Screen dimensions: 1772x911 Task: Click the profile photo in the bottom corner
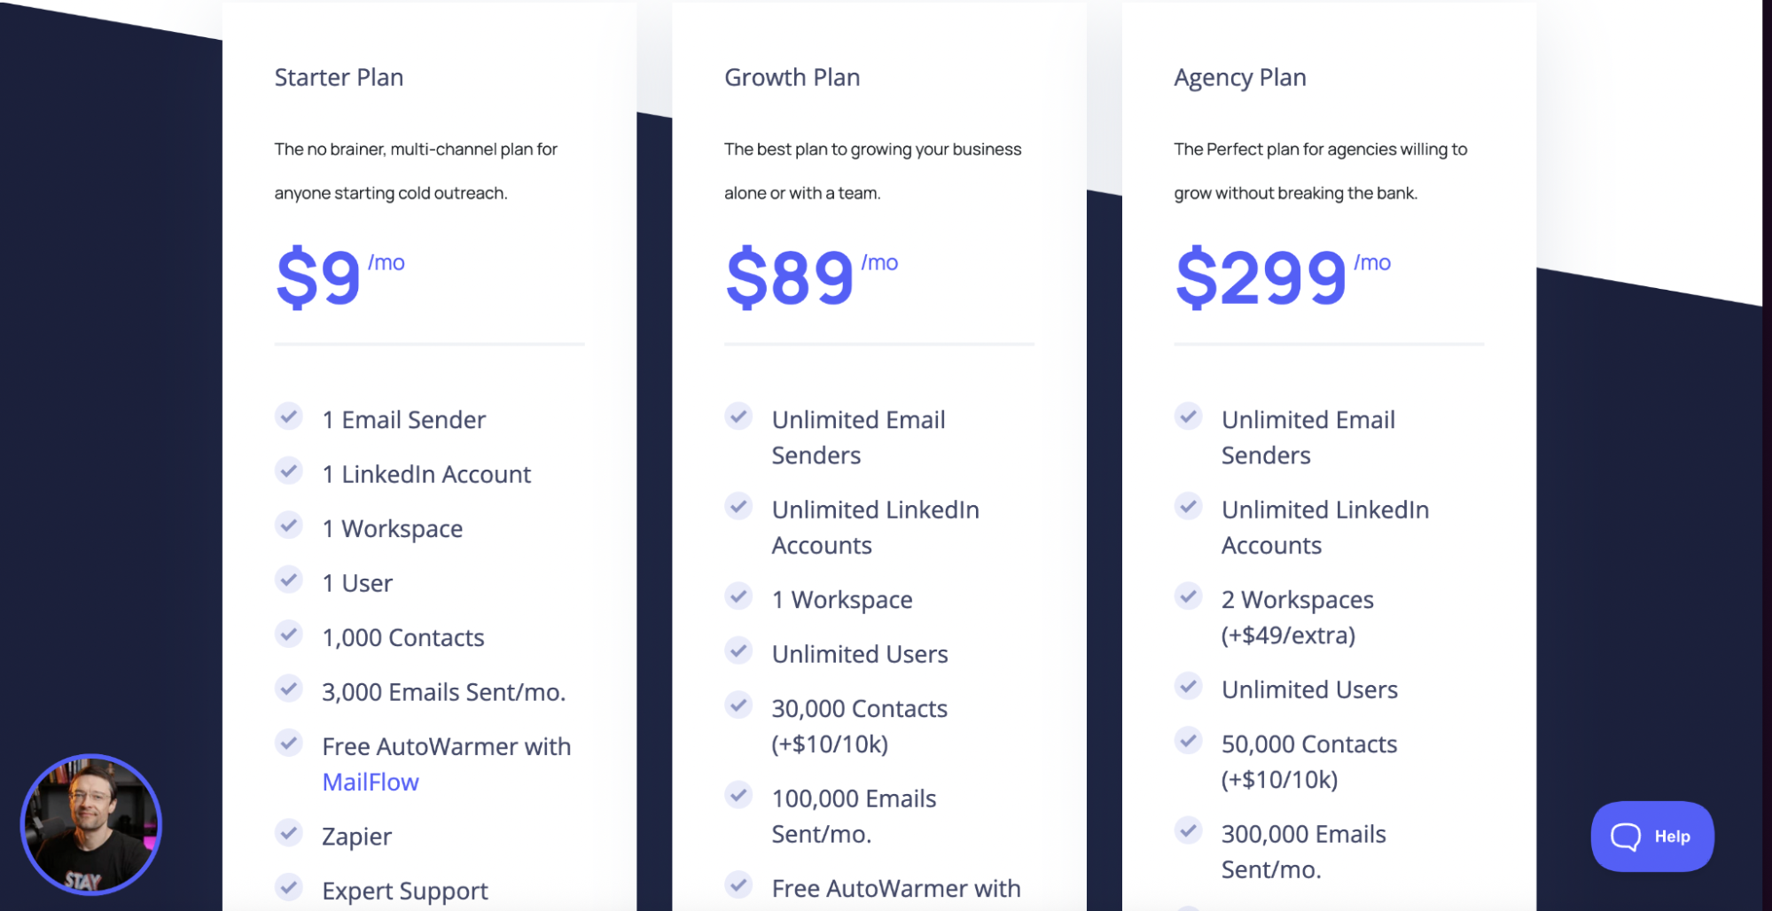(x=92, y=825)
